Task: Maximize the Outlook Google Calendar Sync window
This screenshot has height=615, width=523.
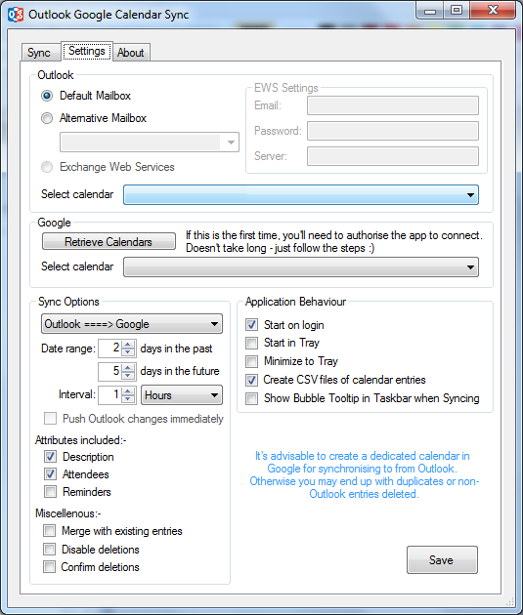Action: [457, 11]
